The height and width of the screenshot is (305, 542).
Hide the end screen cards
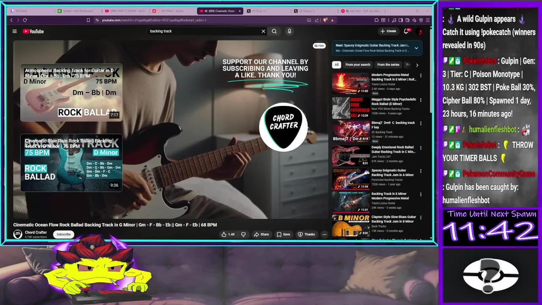[x=319, y=46]
